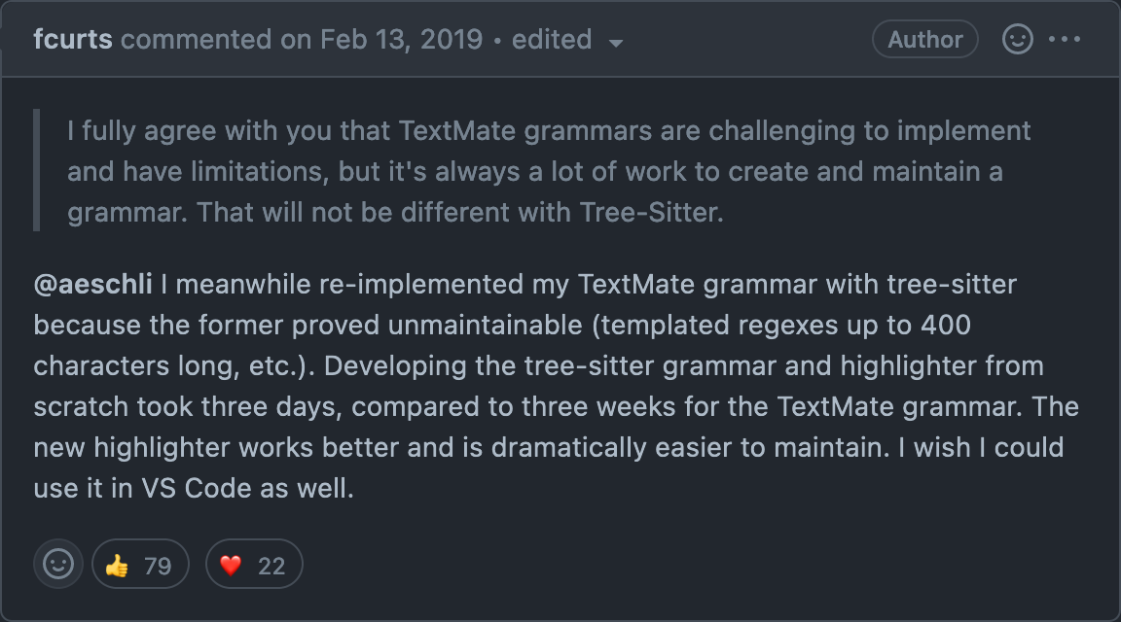Select the ellipsis icon for more actions
1121x622 pixels.
click(x=1067, y=39)
